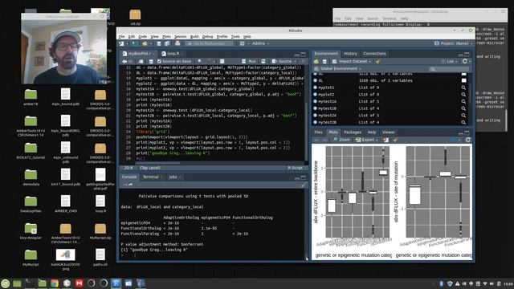The image size is (514, 289).
Task: Open the Tools menu
Action: tap(235, 37)
